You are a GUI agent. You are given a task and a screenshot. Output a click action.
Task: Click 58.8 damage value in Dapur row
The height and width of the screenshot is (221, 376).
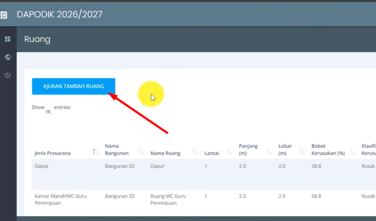[x=316, y=166]
